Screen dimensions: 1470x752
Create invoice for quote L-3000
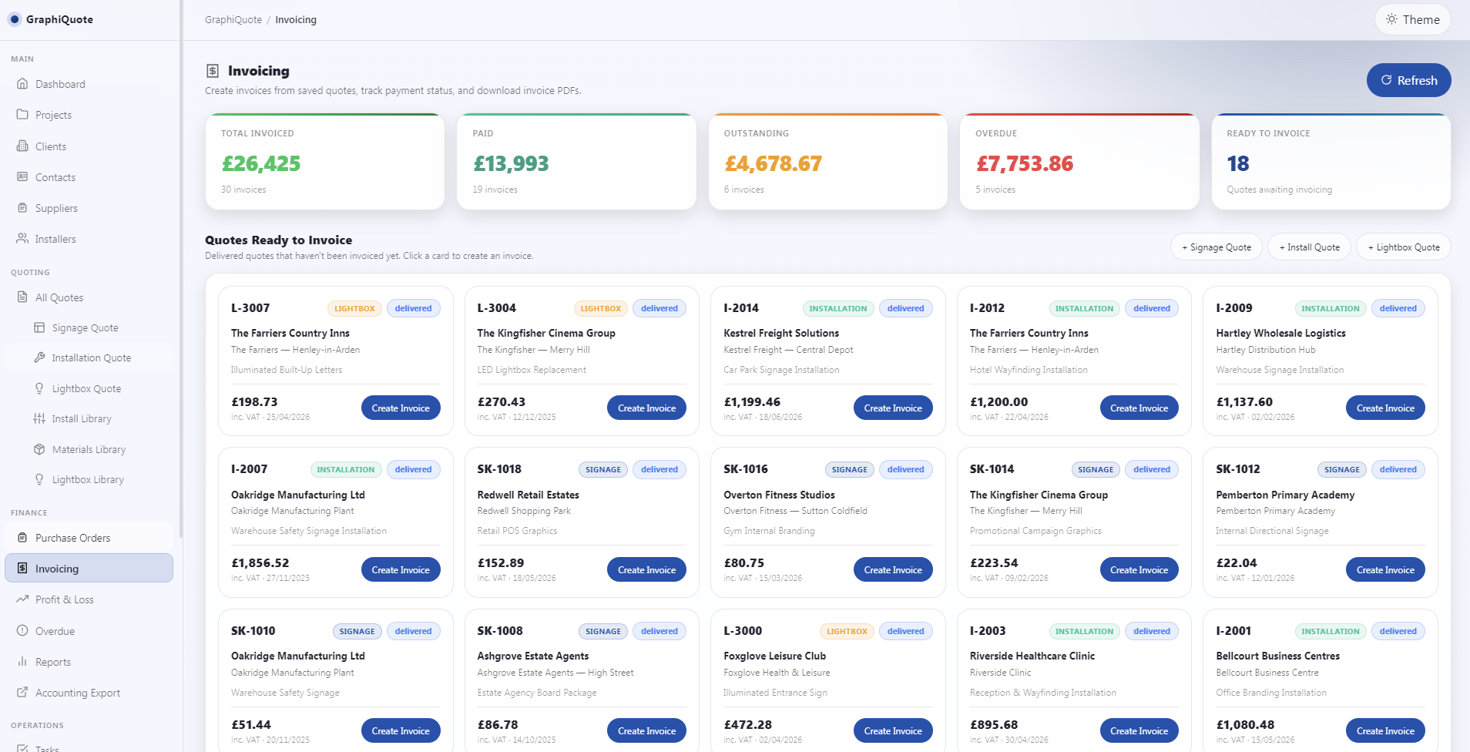(893, 730)
